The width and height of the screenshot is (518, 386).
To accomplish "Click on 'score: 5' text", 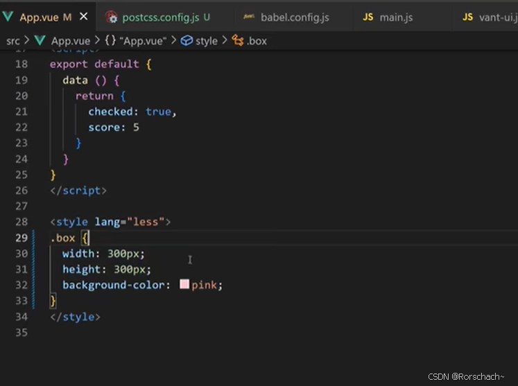I will pyautogui.click(x=114, y=128).
